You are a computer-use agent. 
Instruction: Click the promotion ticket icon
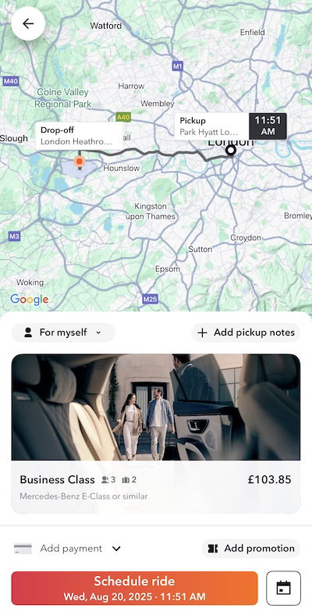pos(213,549)
